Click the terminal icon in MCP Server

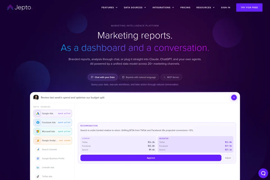pyautogui.click(x=165, y=77)
